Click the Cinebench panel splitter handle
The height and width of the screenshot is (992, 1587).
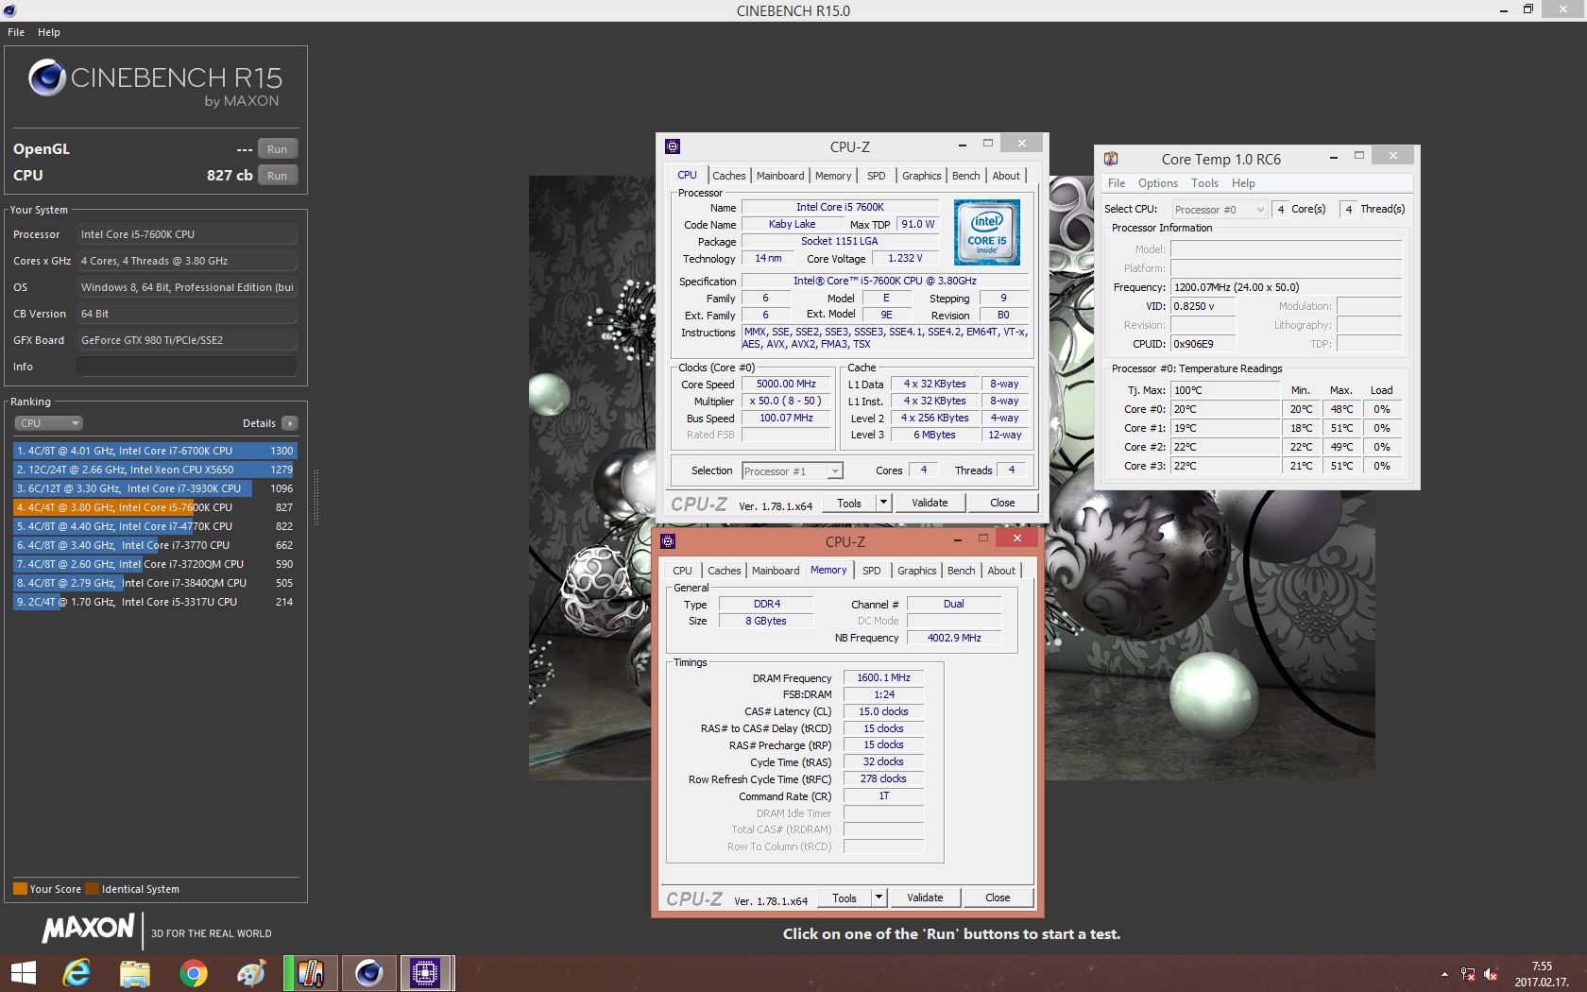pos(316,498)
